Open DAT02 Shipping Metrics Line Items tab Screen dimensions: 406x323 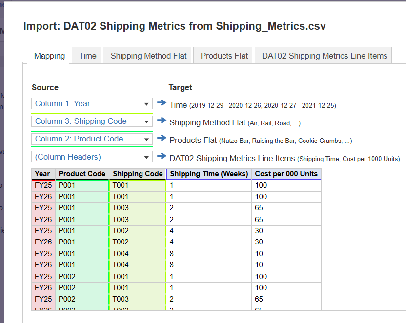click(x=323, y=56)
